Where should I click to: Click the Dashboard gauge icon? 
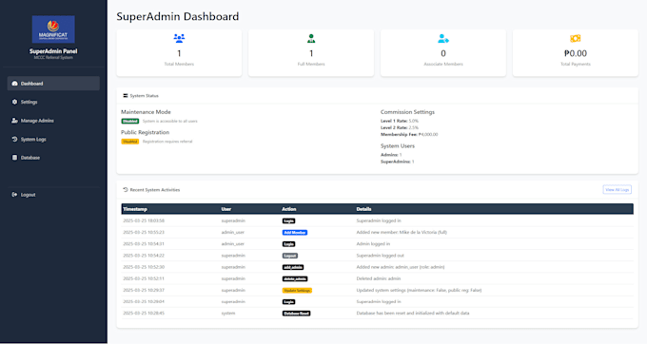[15, 84]
